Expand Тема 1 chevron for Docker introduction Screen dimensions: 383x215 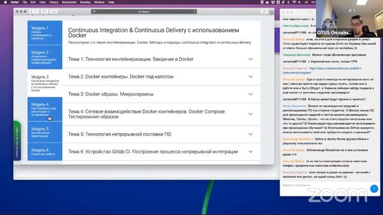click(x=250, y=59)
